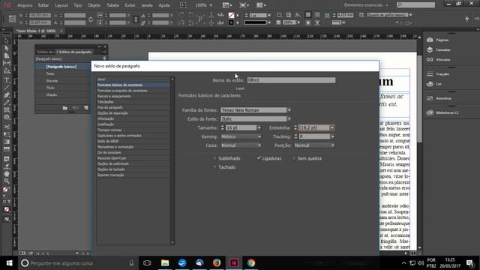Viewport: 480px width, 270px height.
Task: Open the Estilo de fonte dropdown
Action: [289, 118]
